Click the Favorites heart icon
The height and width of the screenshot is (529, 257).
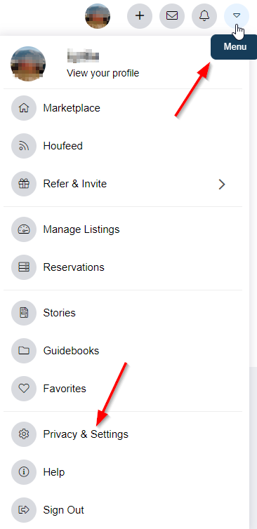24,388
